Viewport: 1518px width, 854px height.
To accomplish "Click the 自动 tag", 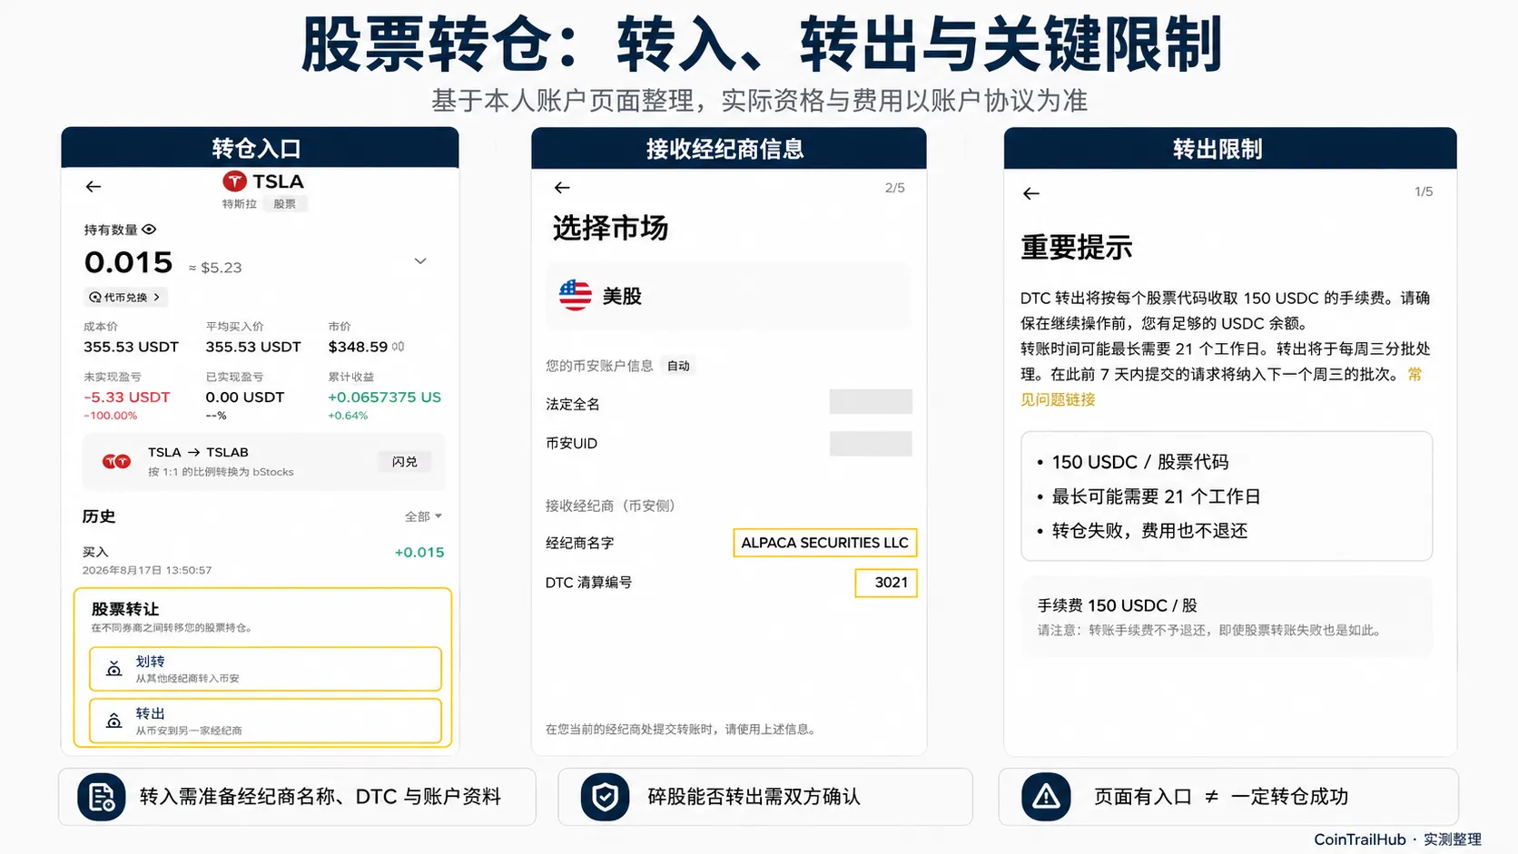I will pos(678,366).
